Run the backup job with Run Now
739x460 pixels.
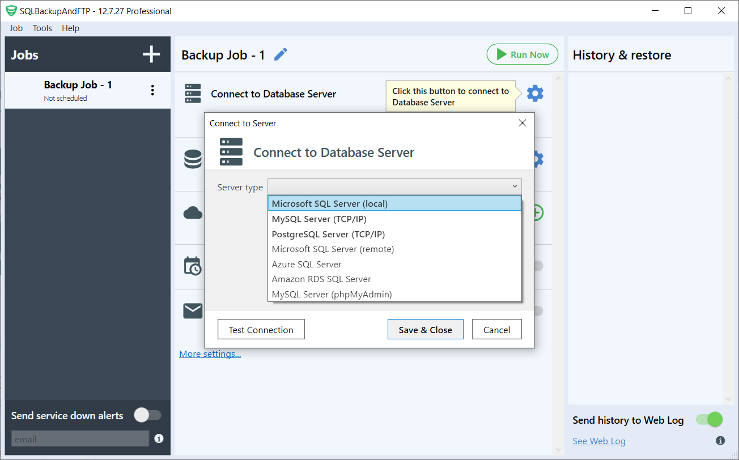coord(522,54)
